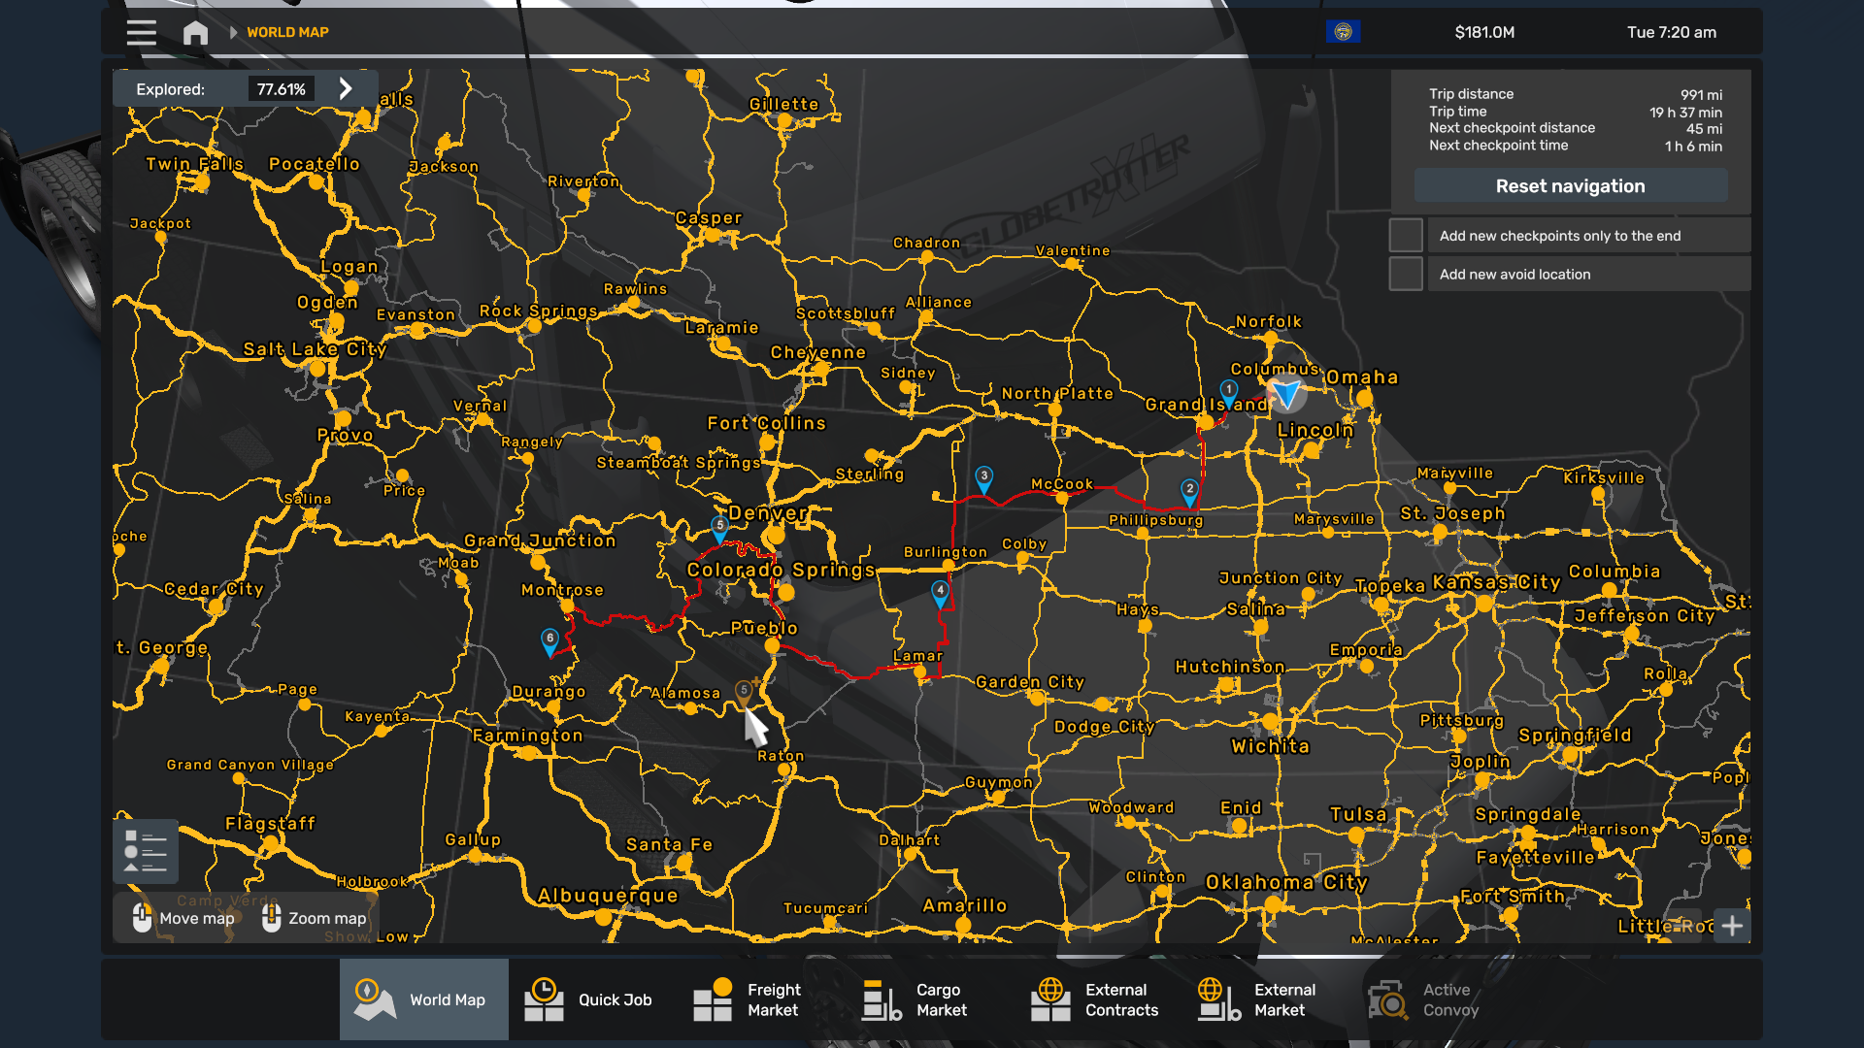
Task: Click the state flag icon
Action: 1343,32
